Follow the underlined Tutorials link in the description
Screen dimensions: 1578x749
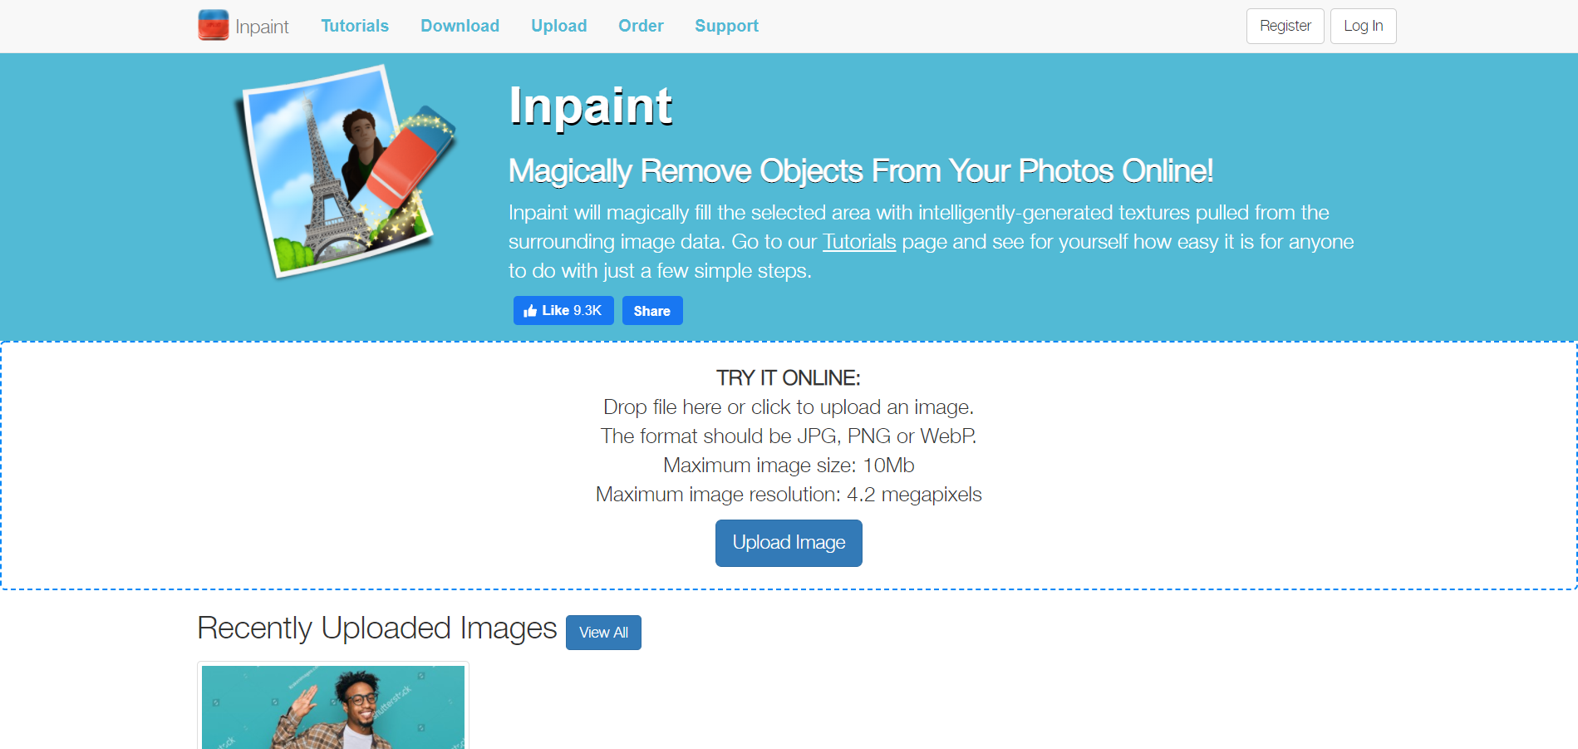click(859, 242)
